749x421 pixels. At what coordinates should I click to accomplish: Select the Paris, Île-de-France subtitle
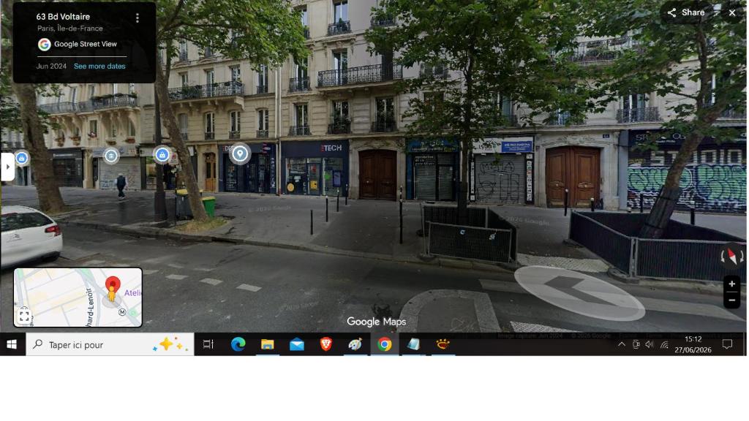coord(69,29)
